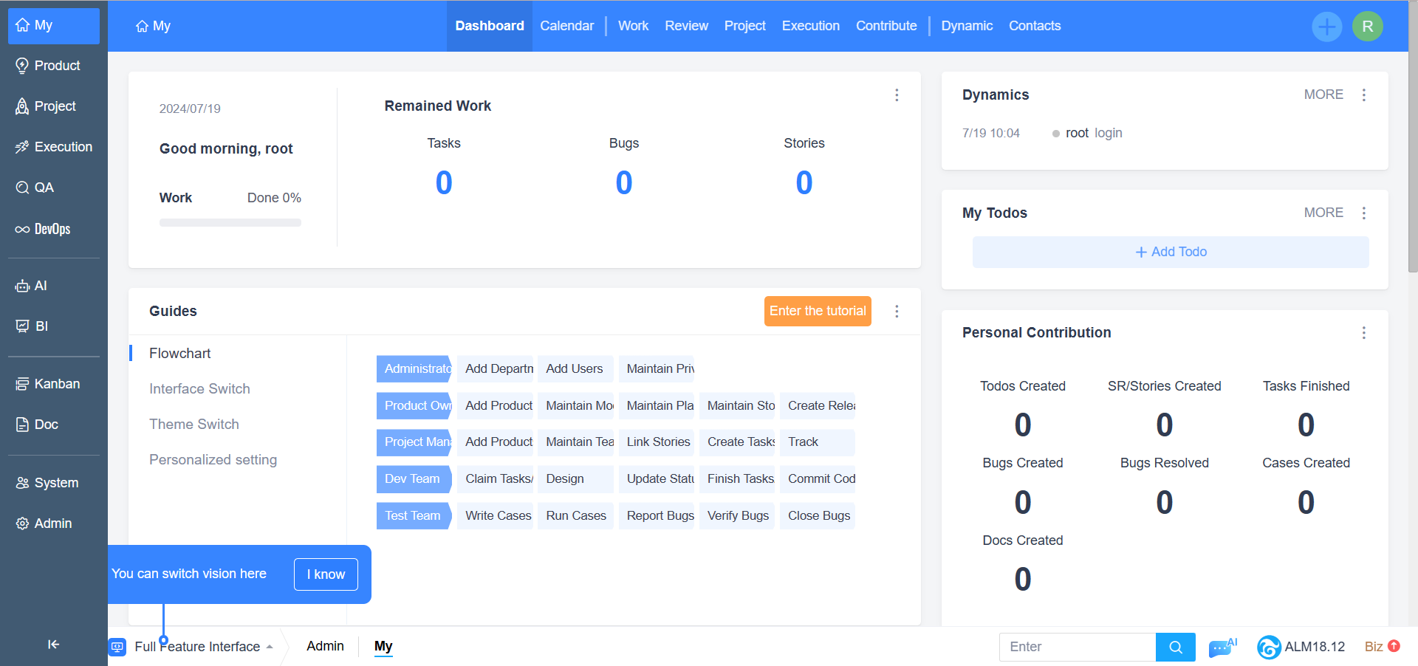Dismiss the tip with I know
Image resolution: width=1418 pixels, height=666 pixels.
pos(326,574)
